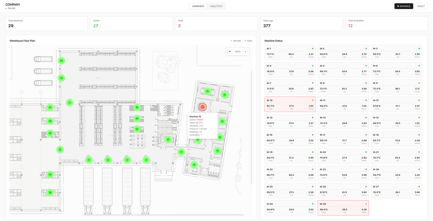The height and width of the screenshot is (221, 433).
Task: Select machine marker 21 on the map
Action: (x=61, y=78)
